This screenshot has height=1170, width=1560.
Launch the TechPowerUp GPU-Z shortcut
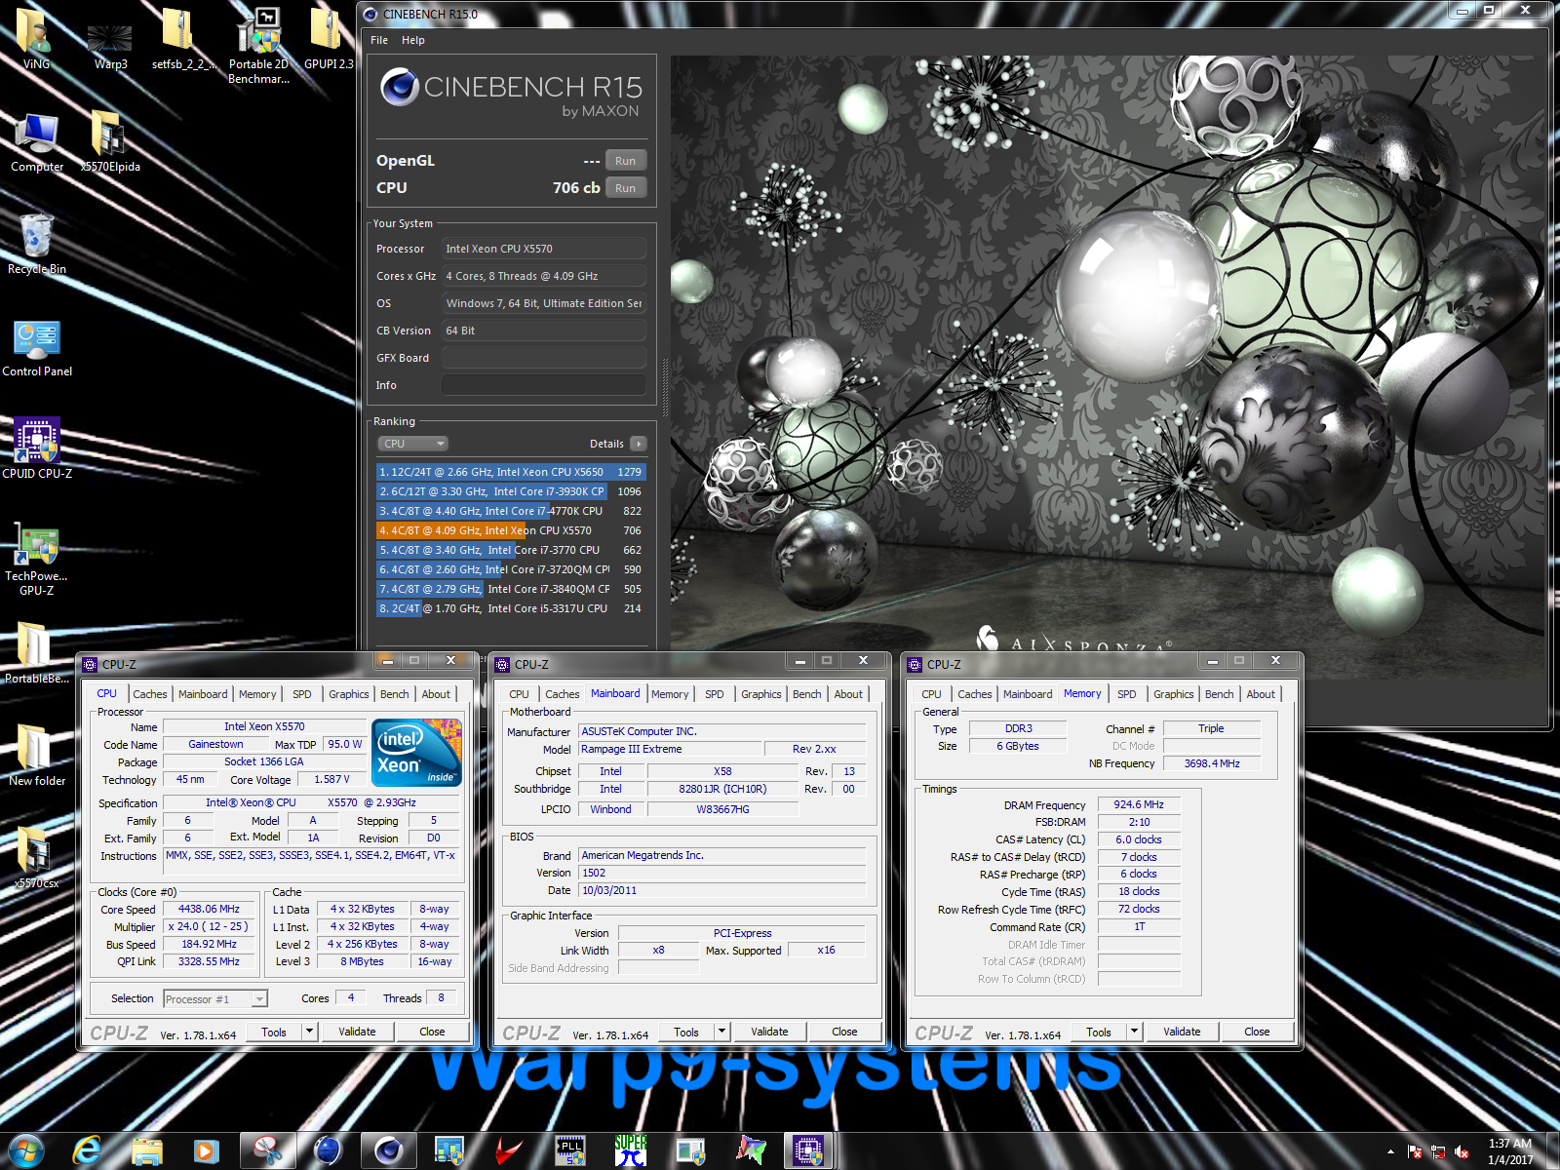pos(37,559)
